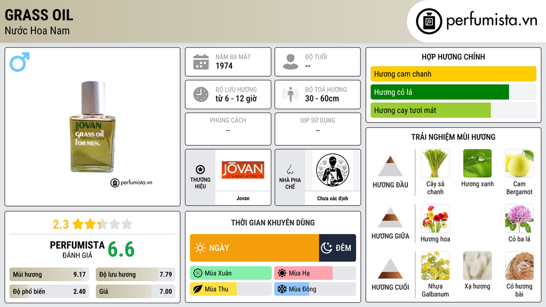Click the GRASS OIL title text
546x307 pixels.
pyautogui.click(x=38, y=15)
